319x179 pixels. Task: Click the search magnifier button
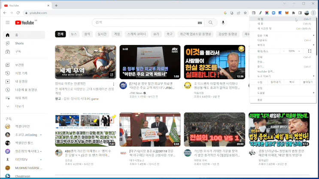[210, 23]
